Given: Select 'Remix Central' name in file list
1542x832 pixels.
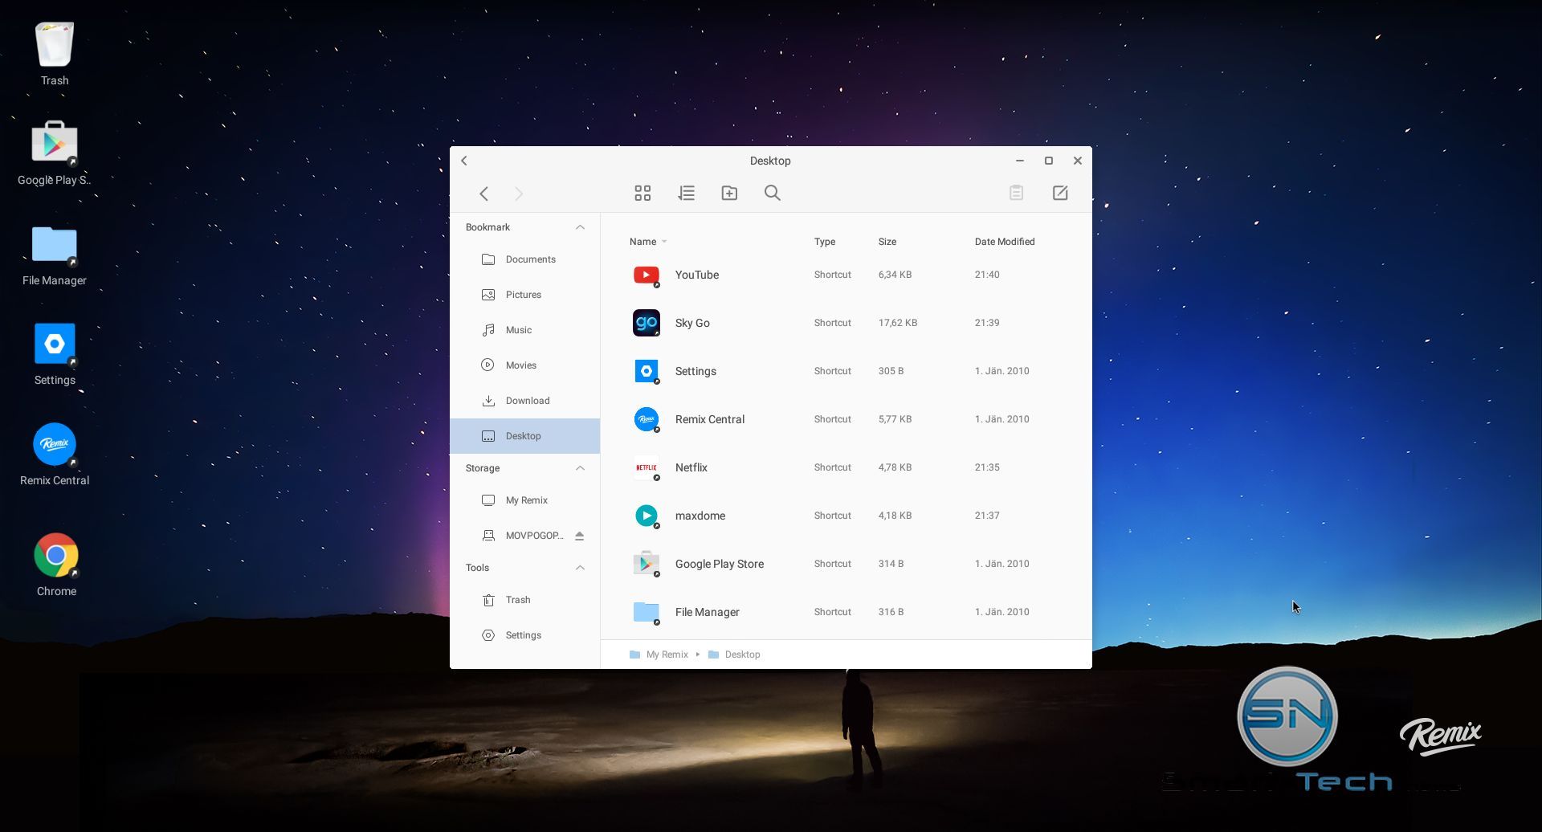Looking at the screenshot, I should pos(710,419).
